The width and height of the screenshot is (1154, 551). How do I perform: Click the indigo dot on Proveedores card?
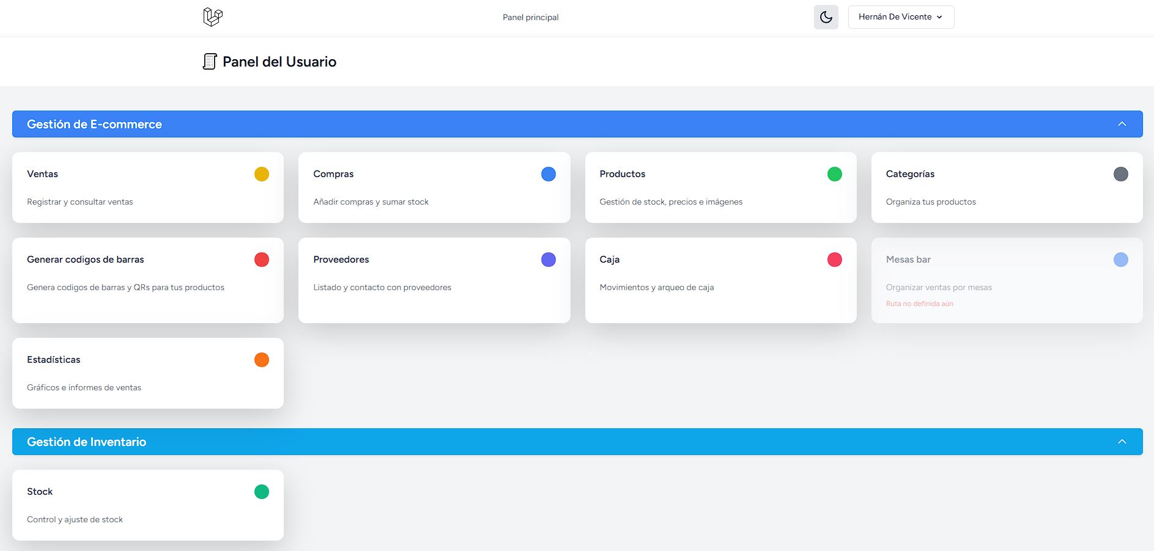pos(548,260)
